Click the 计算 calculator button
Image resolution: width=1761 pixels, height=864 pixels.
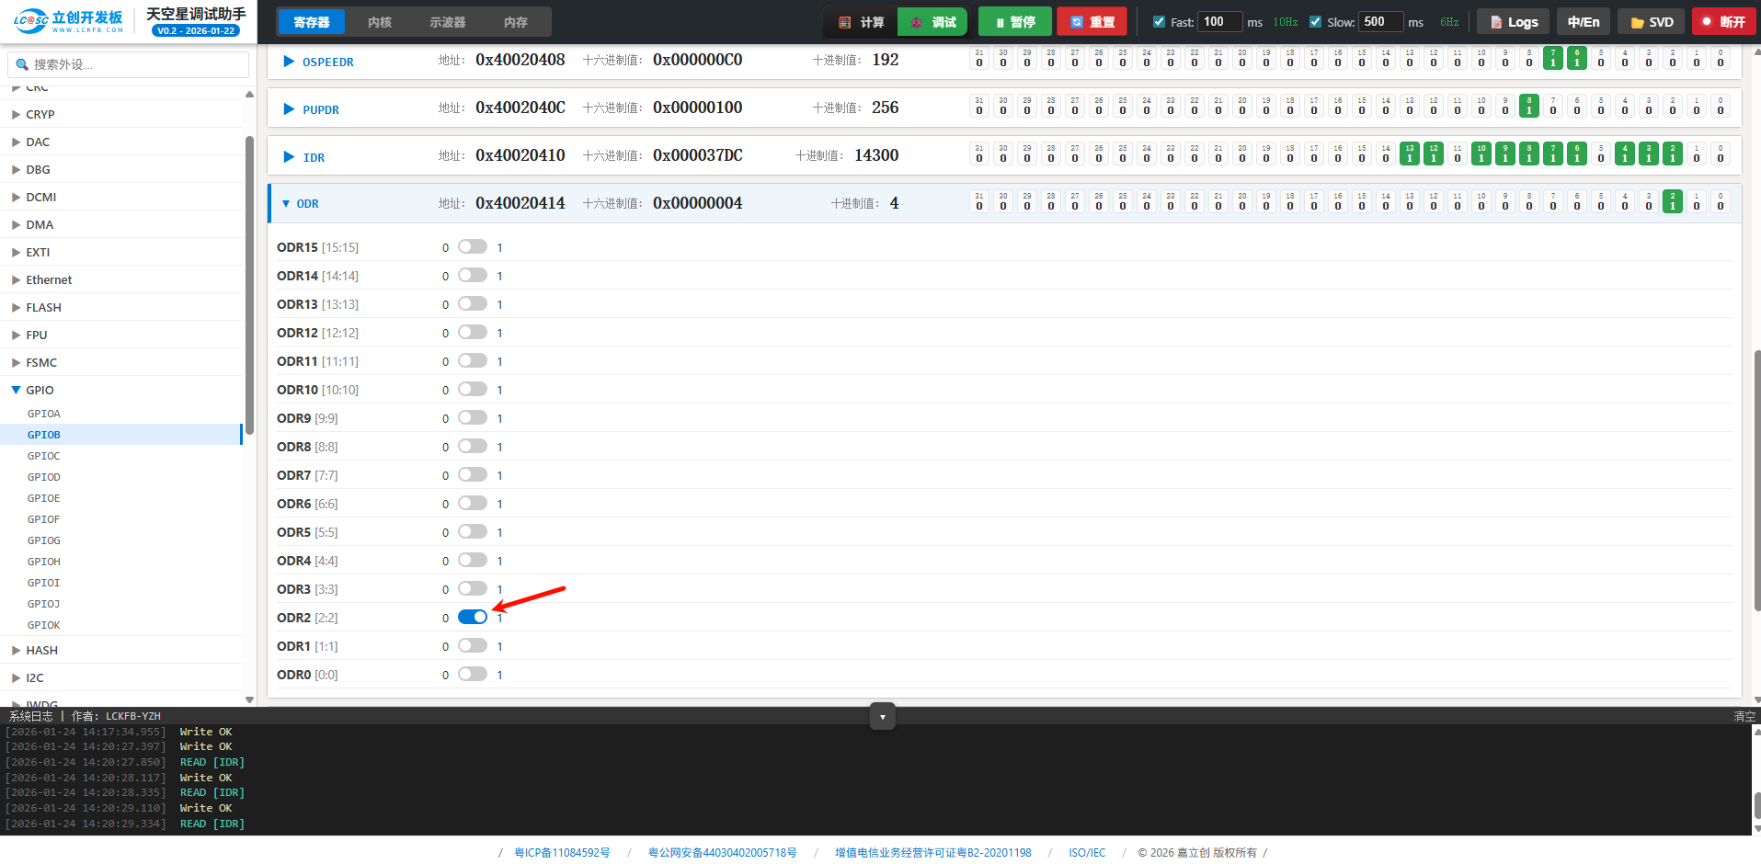[861, 22]
